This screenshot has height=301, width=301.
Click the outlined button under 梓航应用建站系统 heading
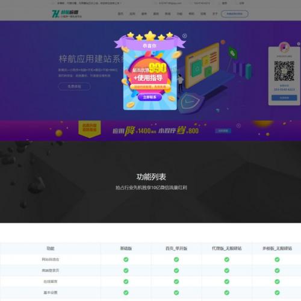[x=74, y=87]
